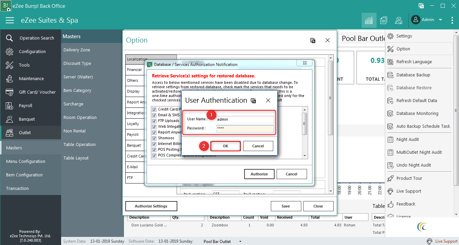Click the Product Tour rocket icon
The image size is (459, 245).
(391, 178)
